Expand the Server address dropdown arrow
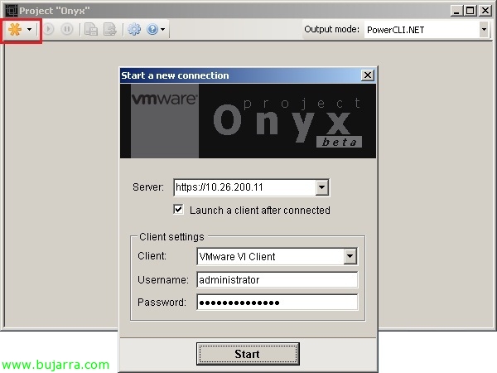 321,187
